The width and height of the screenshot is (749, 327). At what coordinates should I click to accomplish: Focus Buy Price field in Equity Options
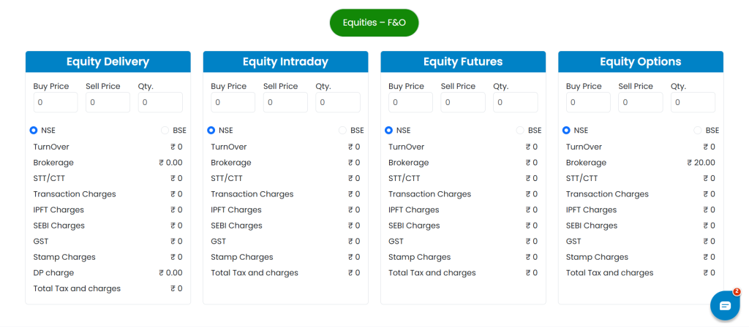(x=589, y=102)
